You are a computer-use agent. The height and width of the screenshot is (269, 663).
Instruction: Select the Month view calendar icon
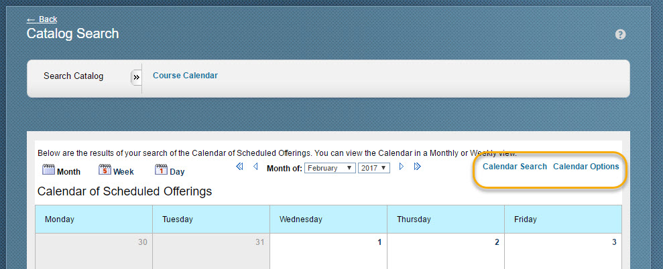coord(49,170)
